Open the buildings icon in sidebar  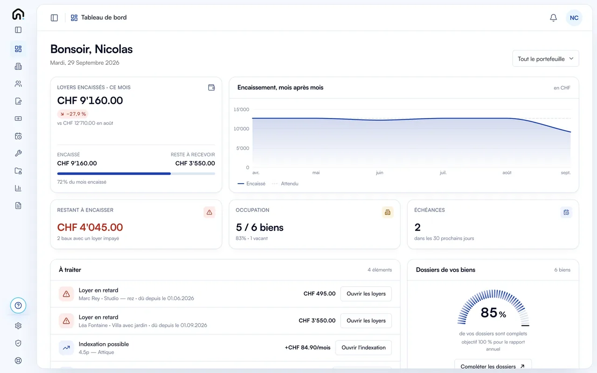[18, 66]
